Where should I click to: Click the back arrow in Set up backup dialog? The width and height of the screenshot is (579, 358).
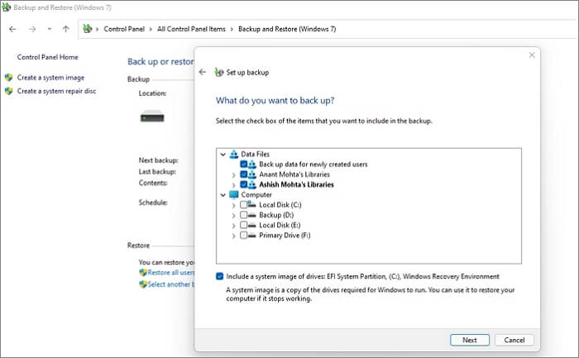(x=203, y=72)
